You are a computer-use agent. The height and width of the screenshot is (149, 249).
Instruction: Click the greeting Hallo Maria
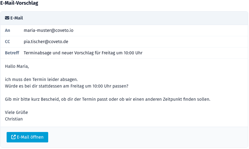pos(17,66)
